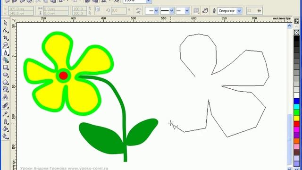
Task: Click the mirror horizontally button
Action: [138, 8]
